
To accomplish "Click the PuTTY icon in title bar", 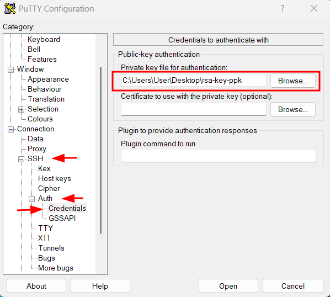I will point(10,9).
